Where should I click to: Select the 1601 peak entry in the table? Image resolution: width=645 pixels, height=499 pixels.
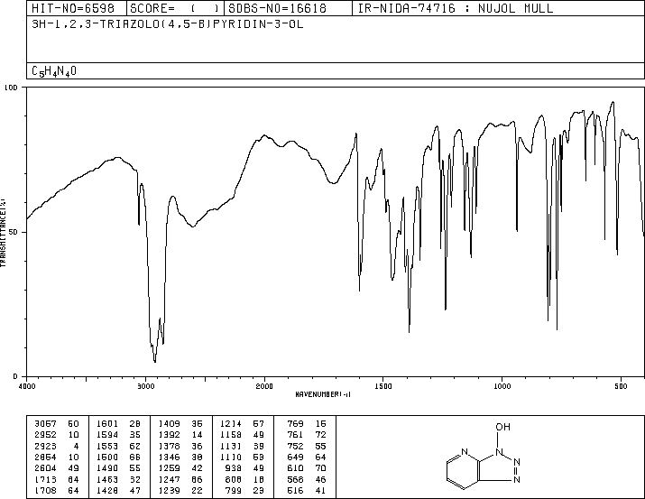coord(118,424)
